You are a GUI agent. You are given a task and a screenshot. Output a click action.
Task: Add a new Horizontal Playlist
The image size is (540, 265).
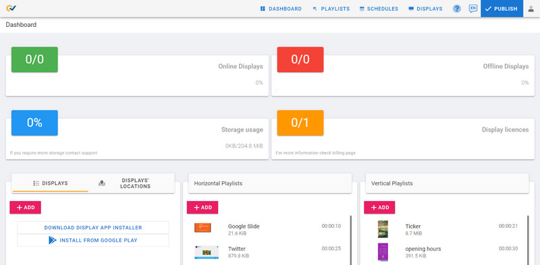pos(202,208)
